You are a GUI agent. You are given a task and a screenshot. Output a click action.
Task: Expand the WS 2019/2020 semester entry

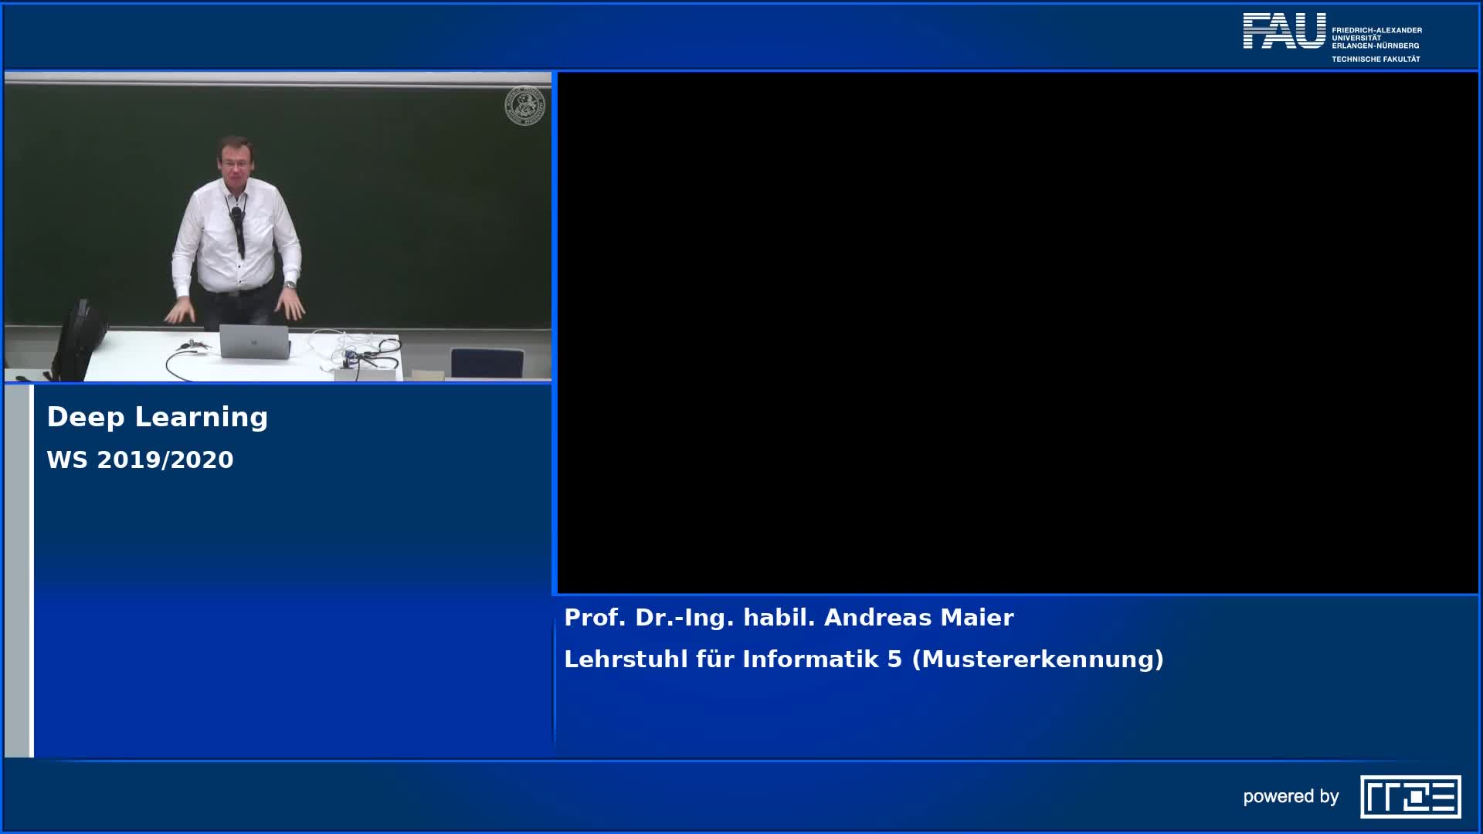tap(140, 459)
